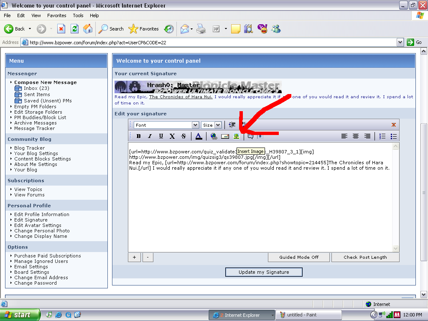Click the Align Right icon
The height and width of the screenshot is (321, 428).
pos(367,136)
